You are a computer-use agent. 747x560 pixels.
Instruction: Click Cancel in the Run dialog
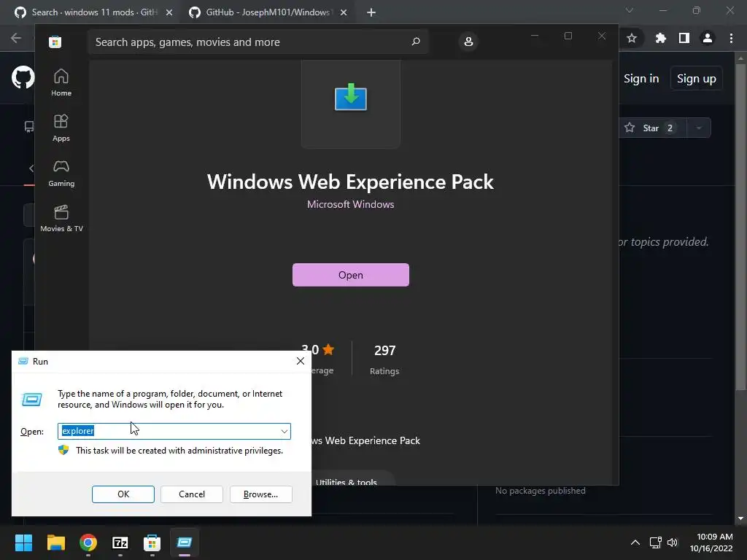click(x=192, y=494)
